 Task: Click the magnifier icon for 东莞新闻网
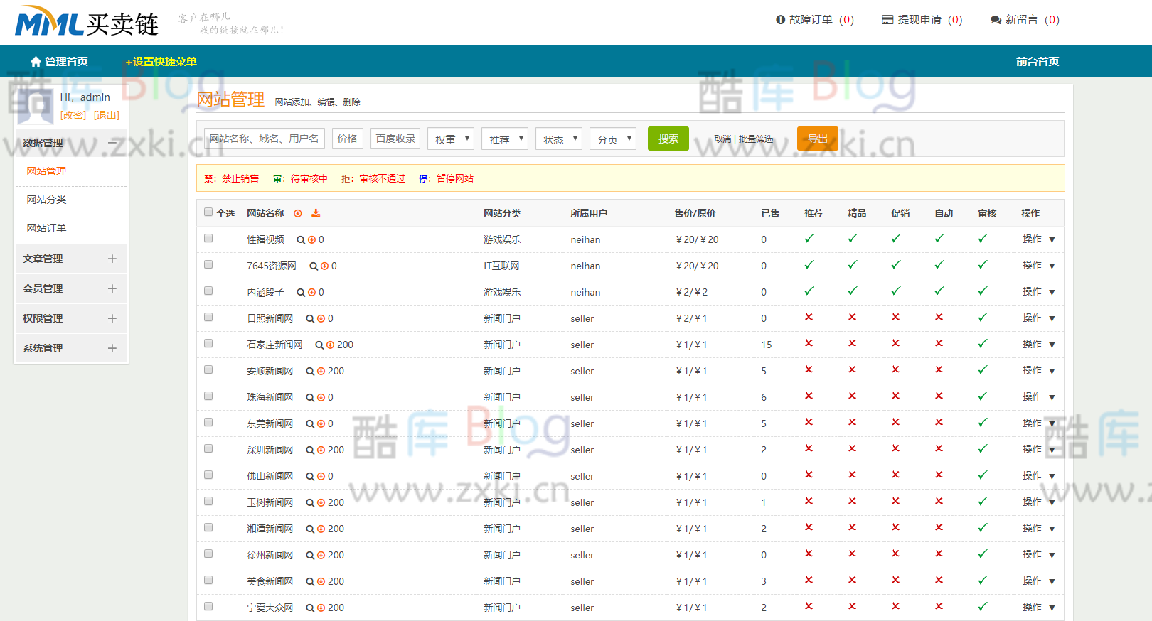coord(310,424)
